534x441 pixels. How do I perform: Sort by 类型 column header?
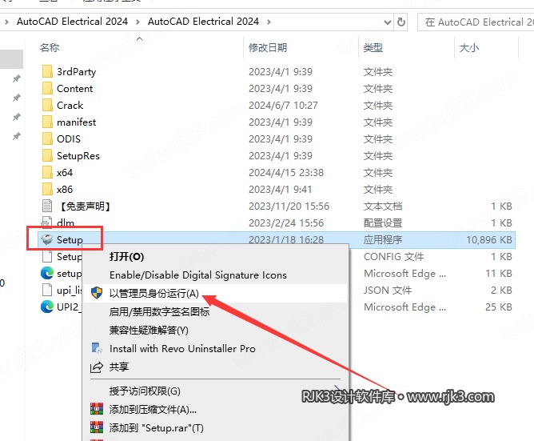point(373,47)
